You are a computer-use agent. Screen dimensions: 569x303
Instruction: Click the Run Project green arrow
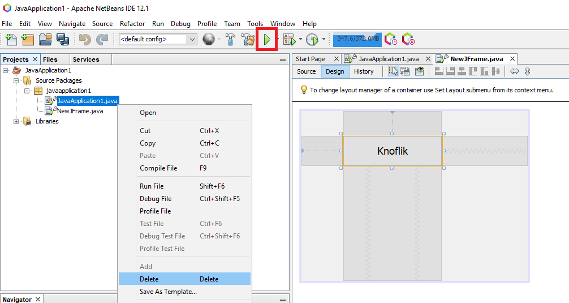tap(266, 40)
